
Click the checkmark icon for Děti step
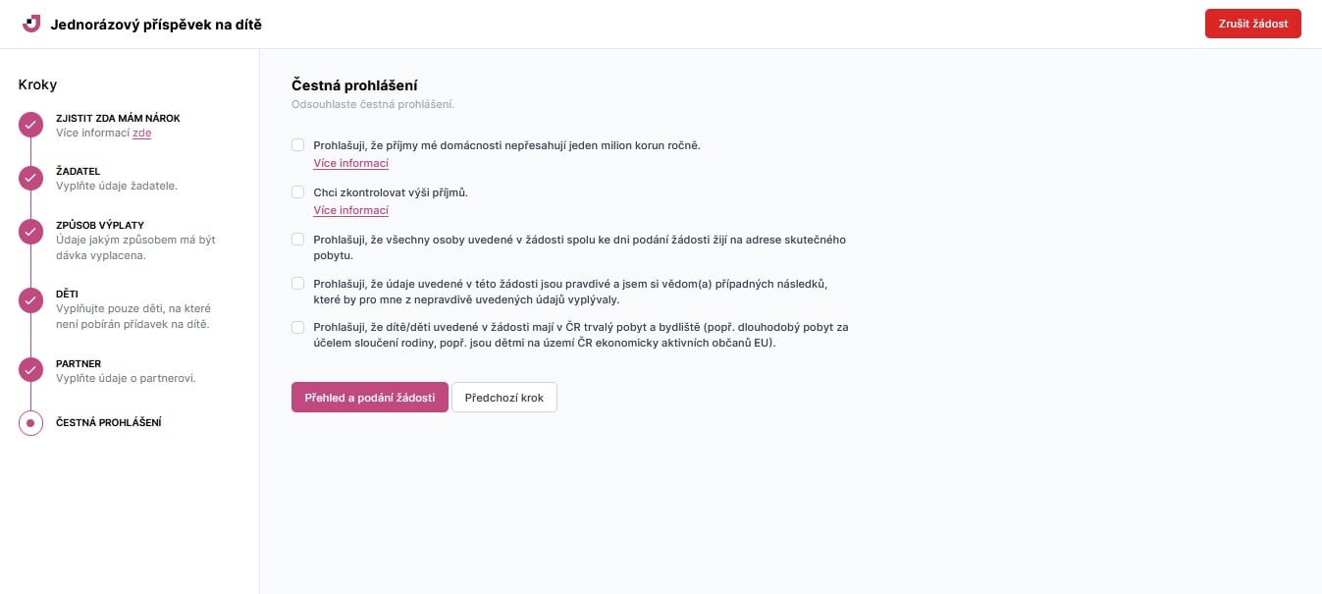pyautogui.click(x=30, y=300)
